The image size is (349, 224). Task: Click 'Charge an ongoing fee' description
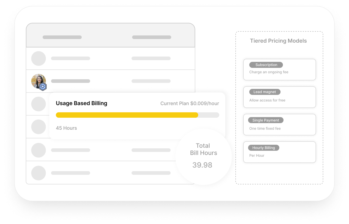(x=269, y=72)
